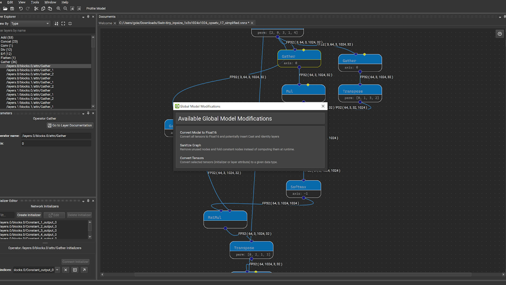Zoom in on the graph canvas
This screenshot has height=285, width=506.
[58, 8]
